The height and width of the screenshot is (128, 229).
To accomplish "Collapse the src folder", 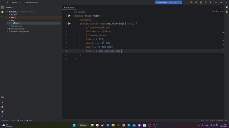I will pyautogui.click(x=10, y=20).
